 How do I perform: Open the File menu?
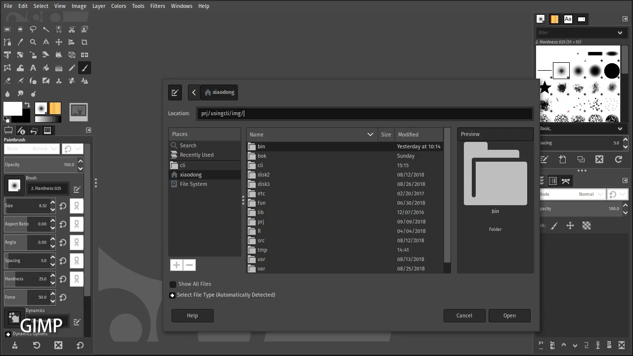pos(8,6)
